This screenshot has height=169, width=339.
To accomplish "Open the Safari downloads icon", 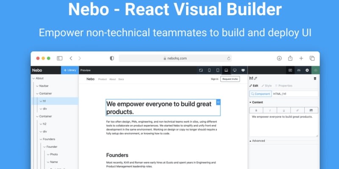I will 279,58.
